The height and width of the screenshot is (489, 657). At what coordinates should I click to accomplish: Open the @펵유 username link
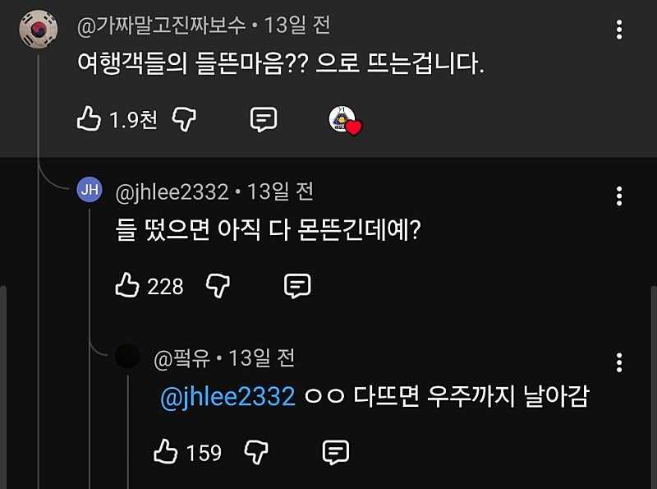pyautogui.click(x=181, y=358)
